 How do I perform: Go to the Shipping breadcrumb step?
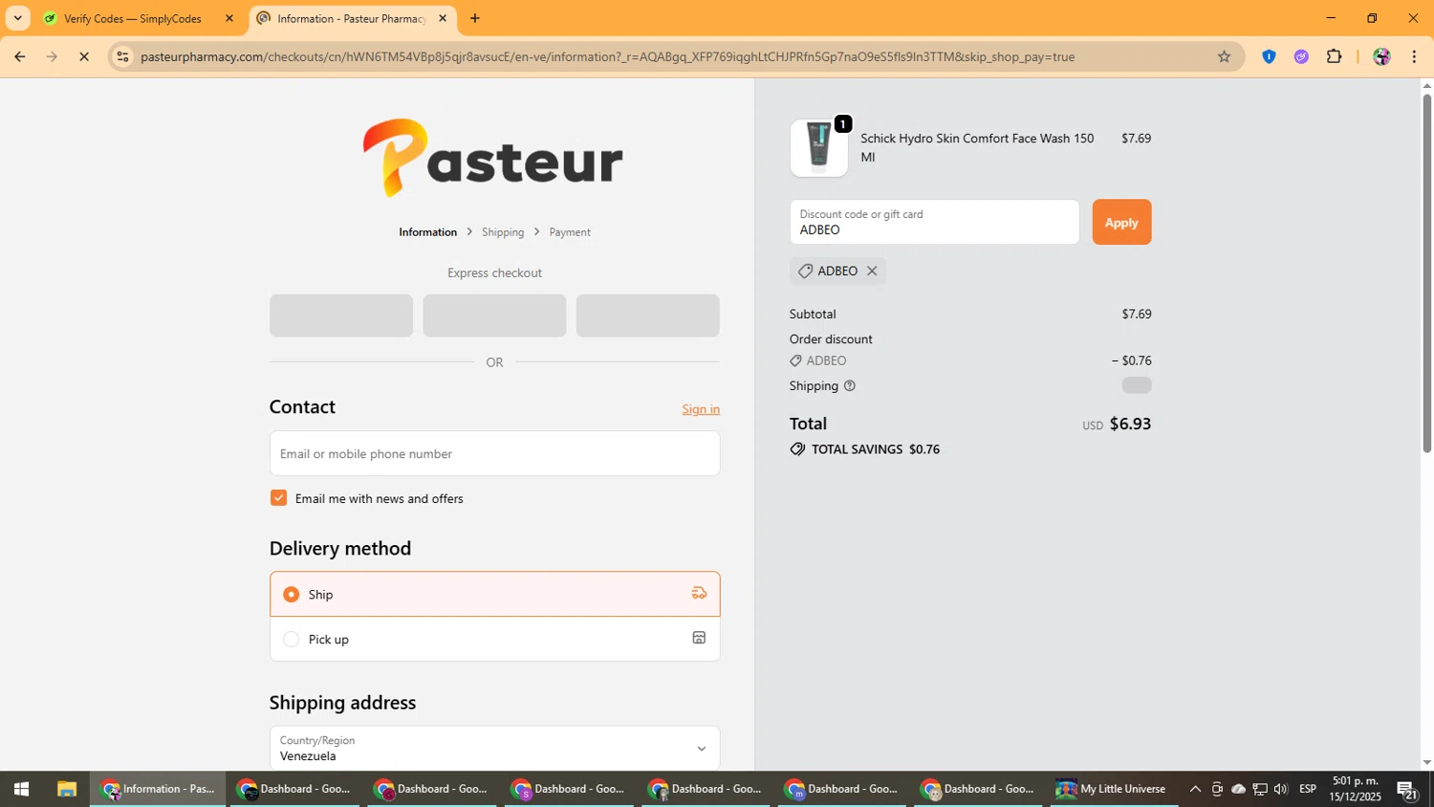[503, 232]
